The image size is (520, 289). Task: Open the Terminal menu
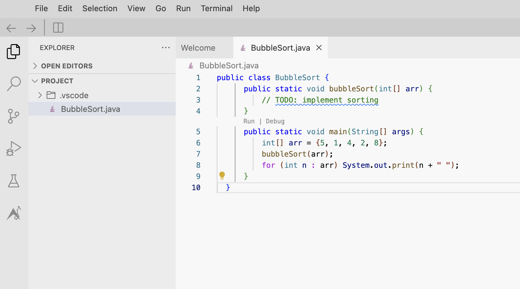pos(217,8)
